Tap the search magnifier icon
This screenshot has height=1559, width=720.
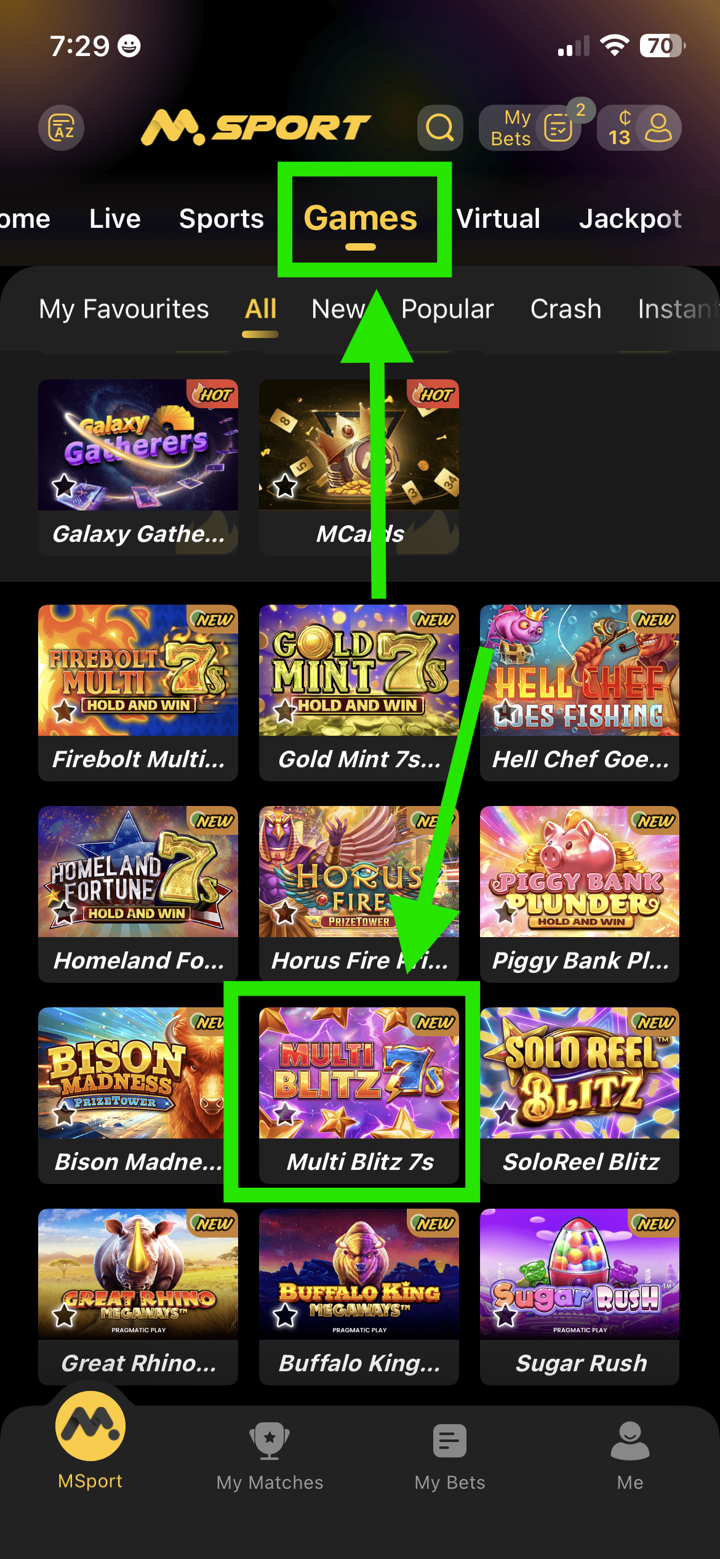tap(440, 127)
